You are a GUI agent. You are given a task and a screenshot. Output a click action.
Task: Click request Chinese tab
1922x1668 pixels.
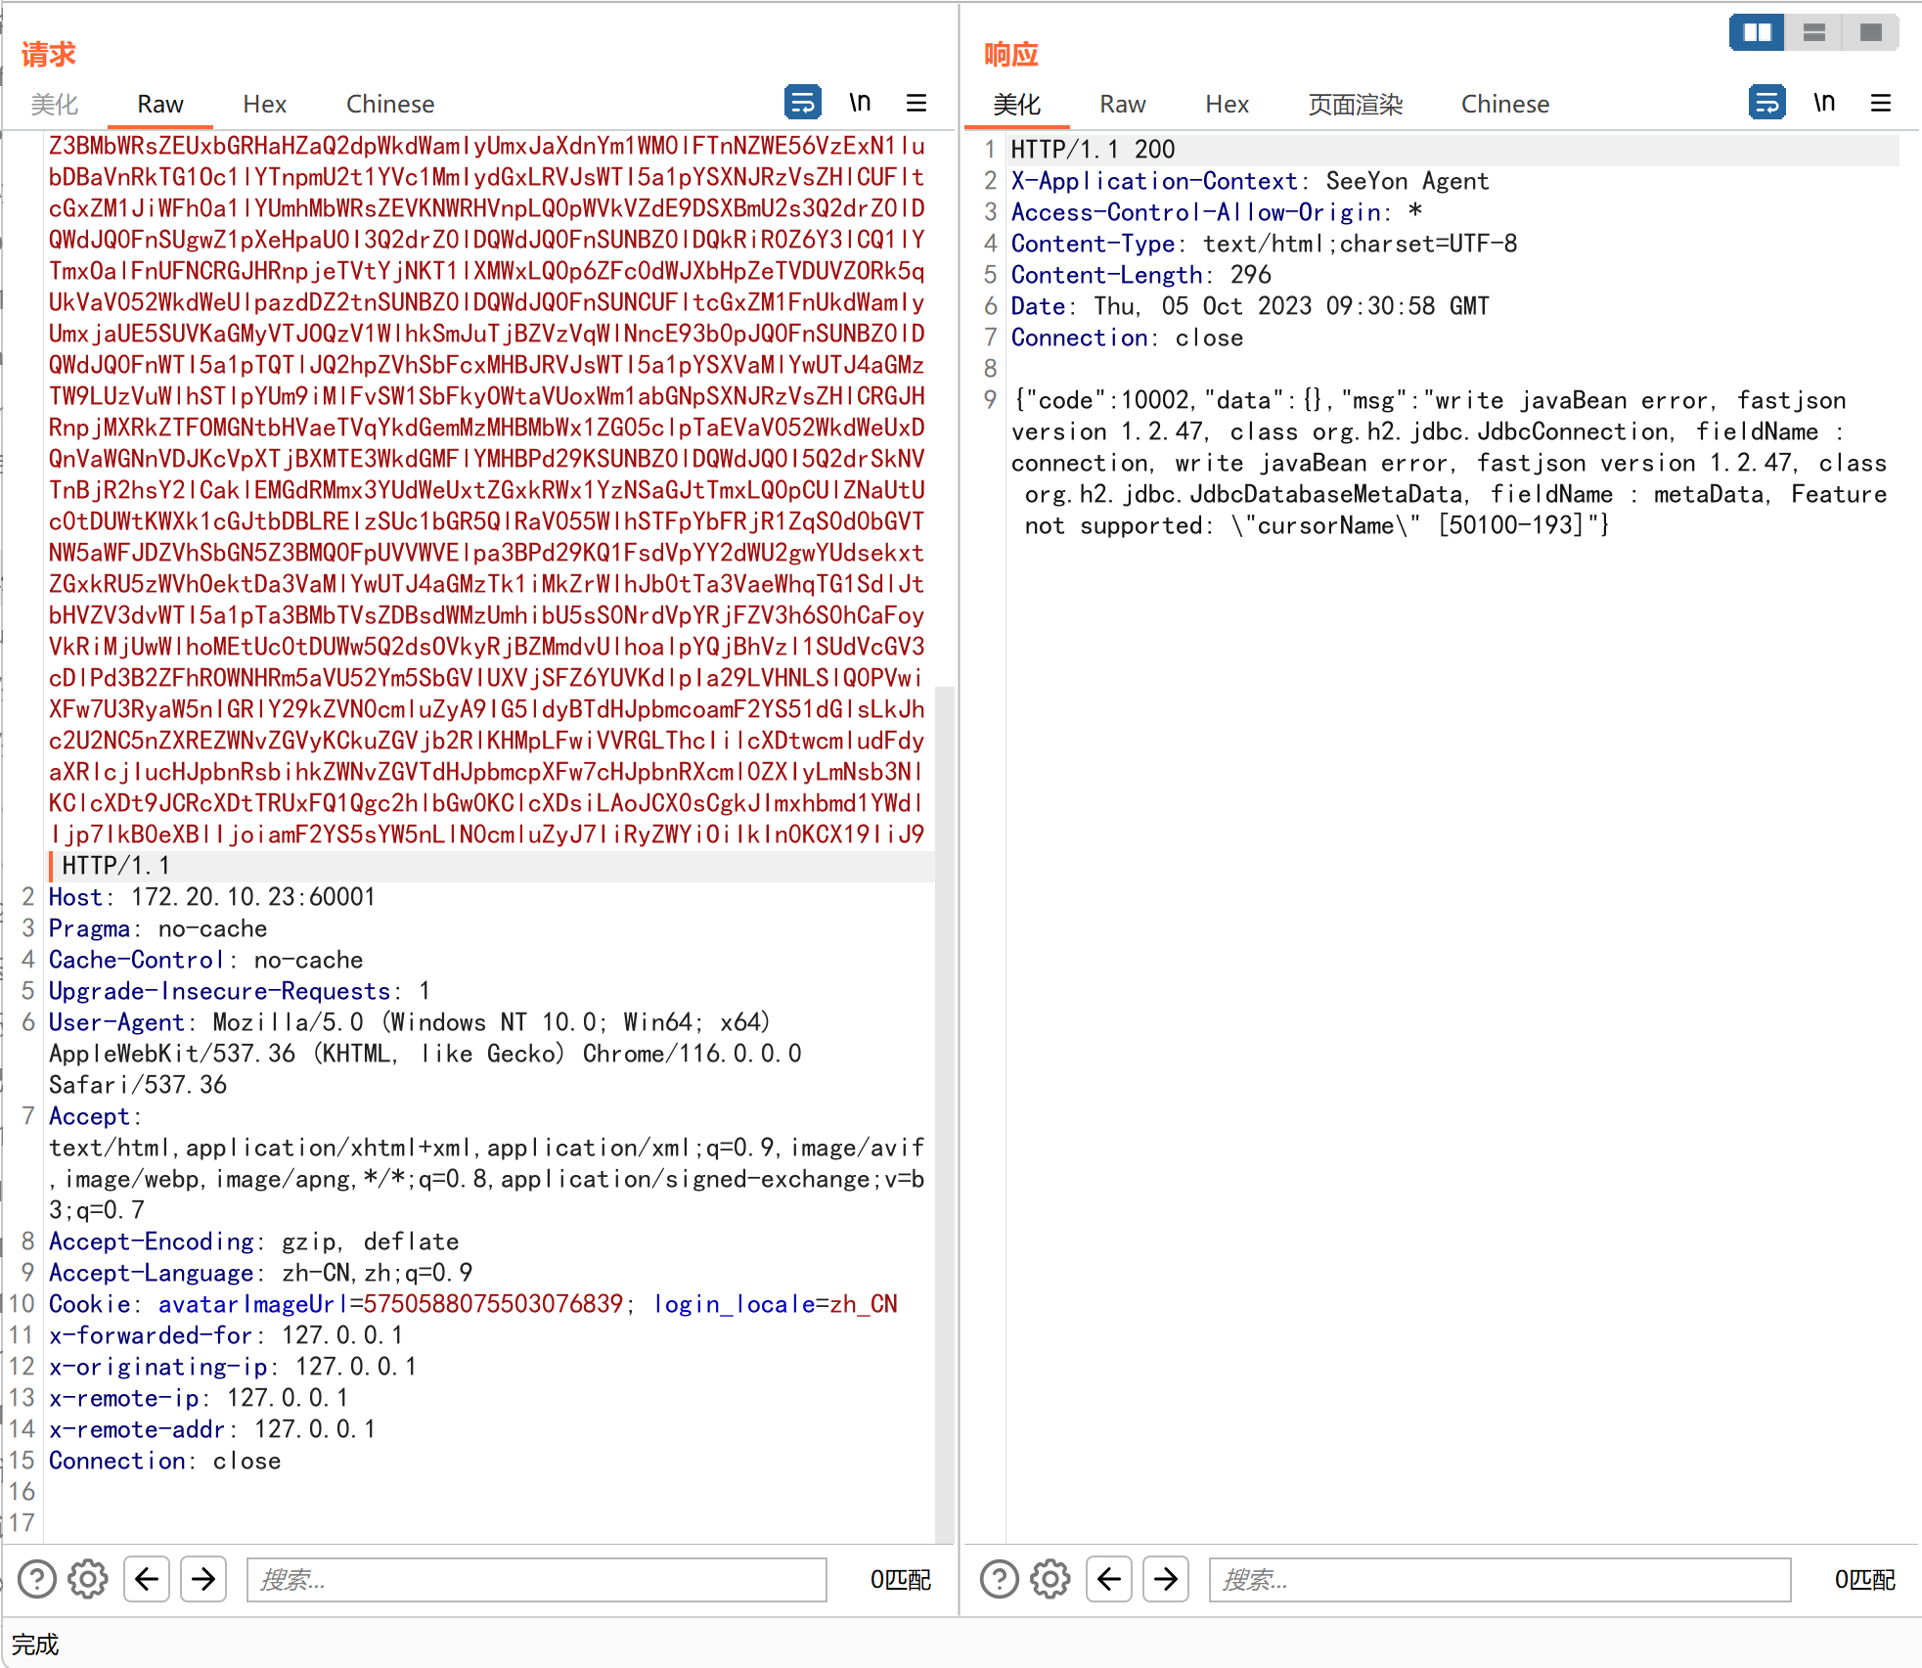pos(389,104)
